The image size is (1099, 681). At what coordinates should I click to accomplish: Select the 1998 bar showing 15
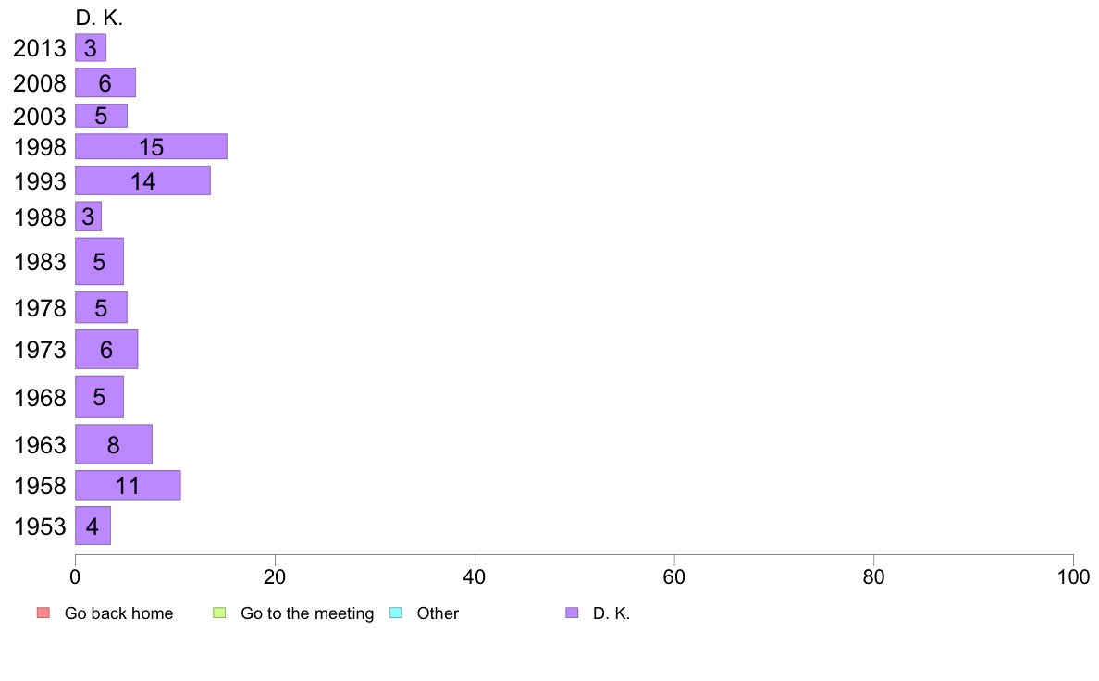click(151, 146)
